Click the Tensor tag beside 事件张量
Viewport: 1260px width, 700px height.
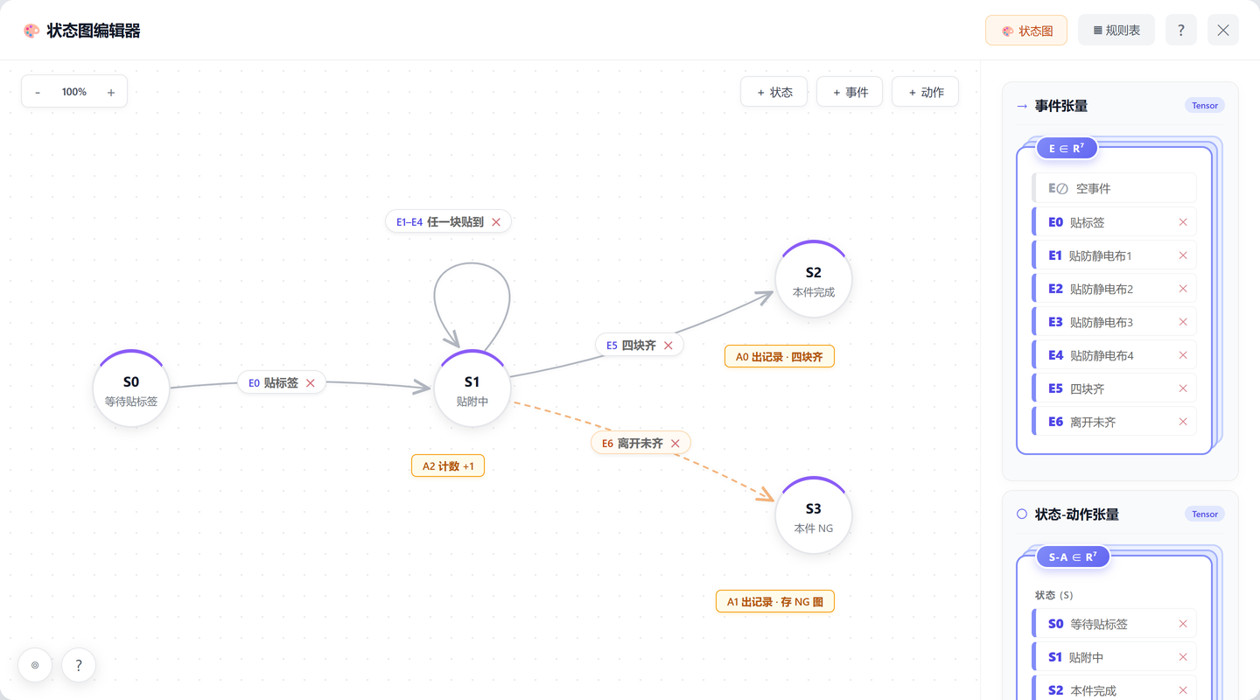click(x=1205, y=105)
